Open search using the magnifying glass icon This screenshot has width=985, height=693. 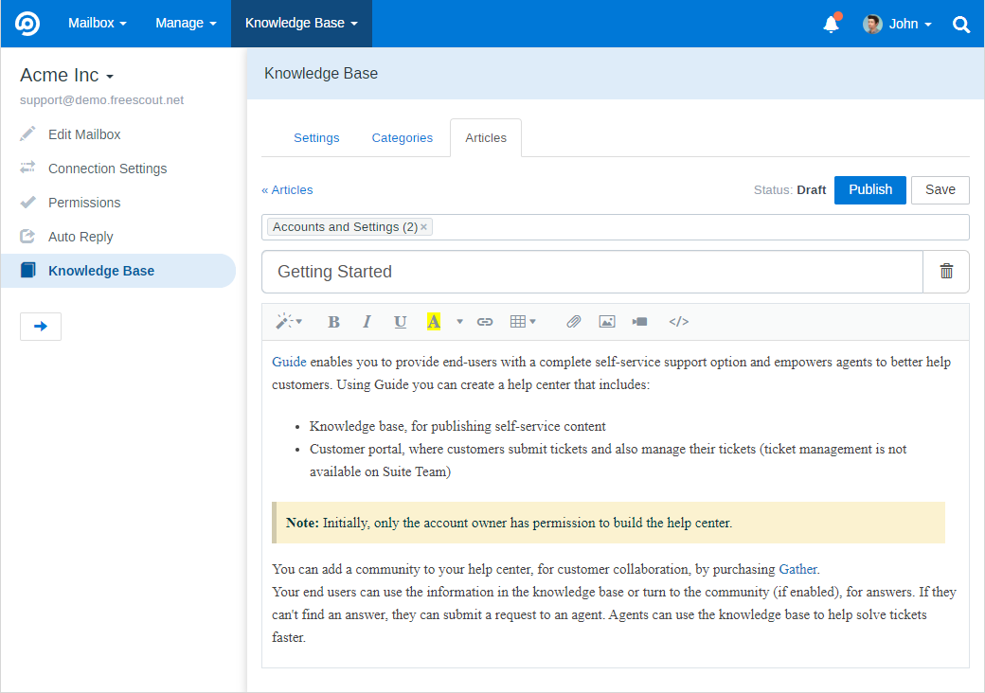pyautogui.click(x=961, y=24)
